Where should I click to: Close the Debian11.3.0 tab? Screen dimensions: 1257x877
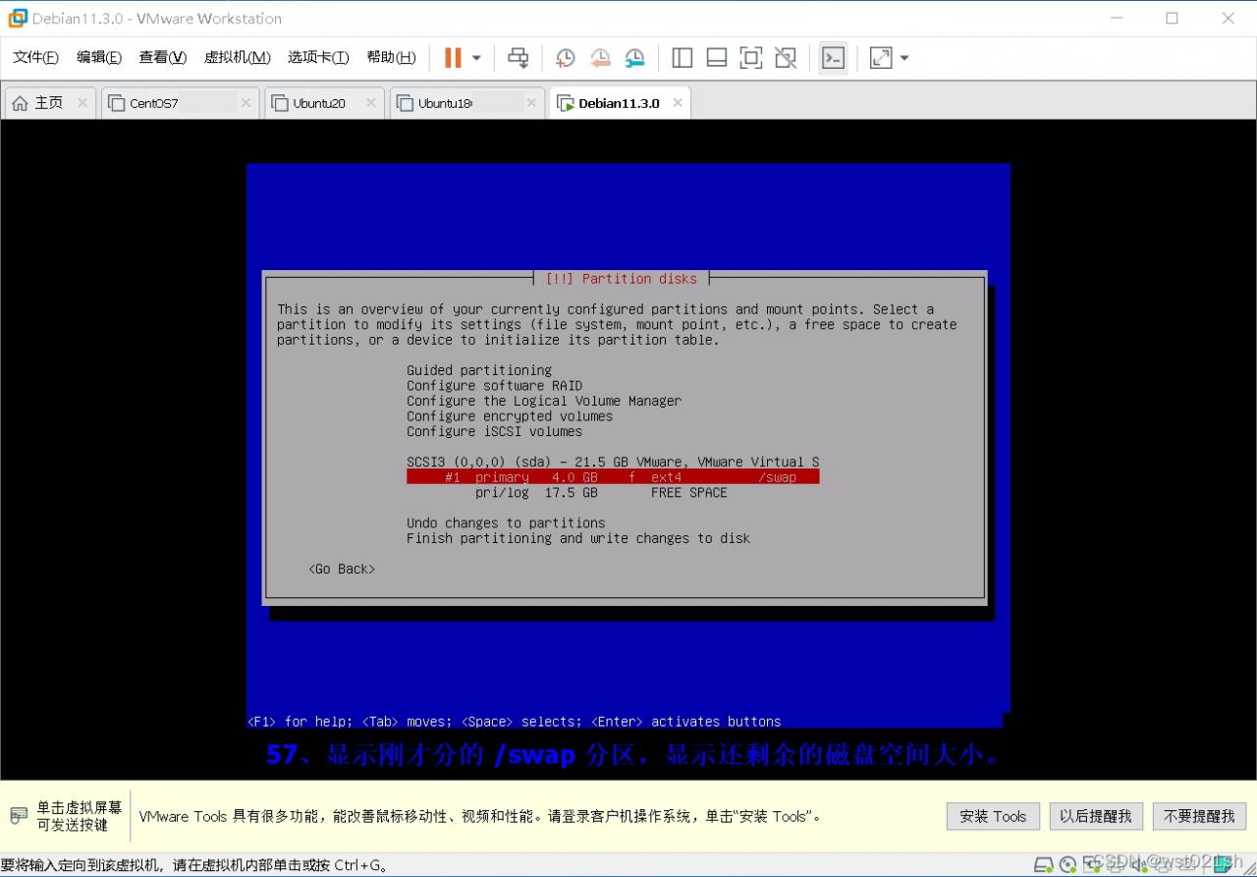pyautogui.click(x=676, y=103)
